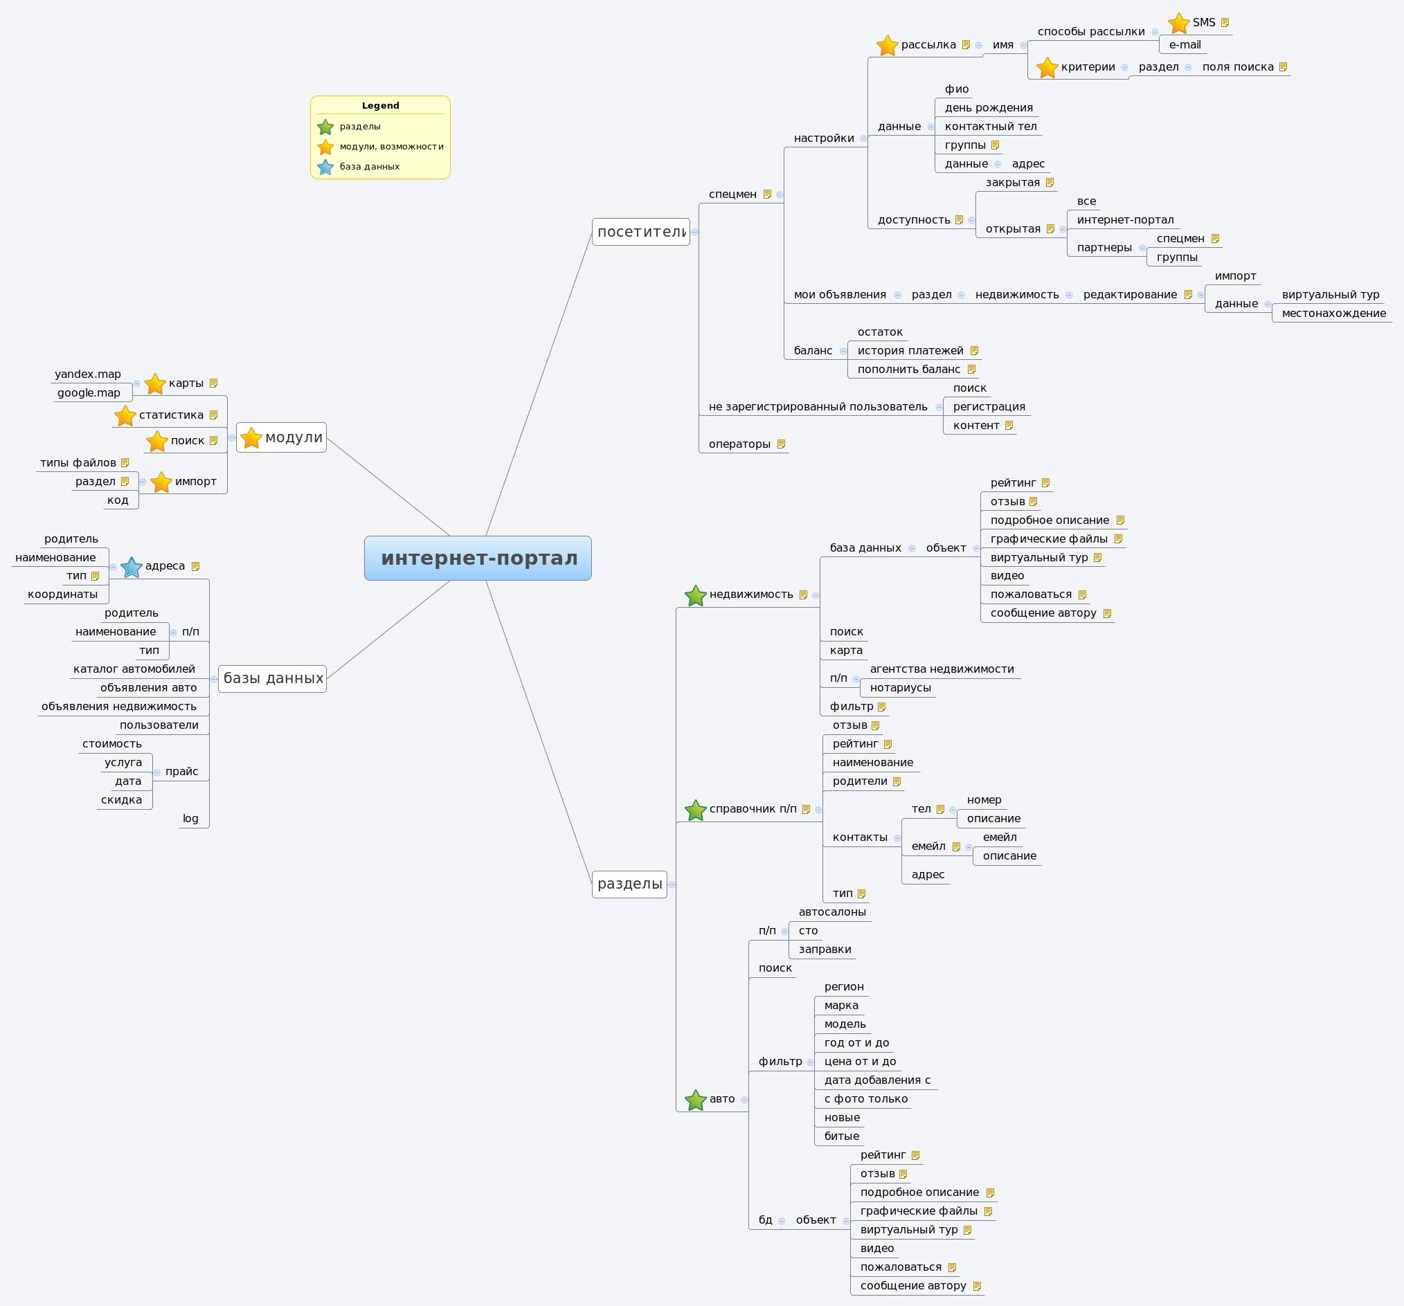Select the регистрация node

[990, 406]
